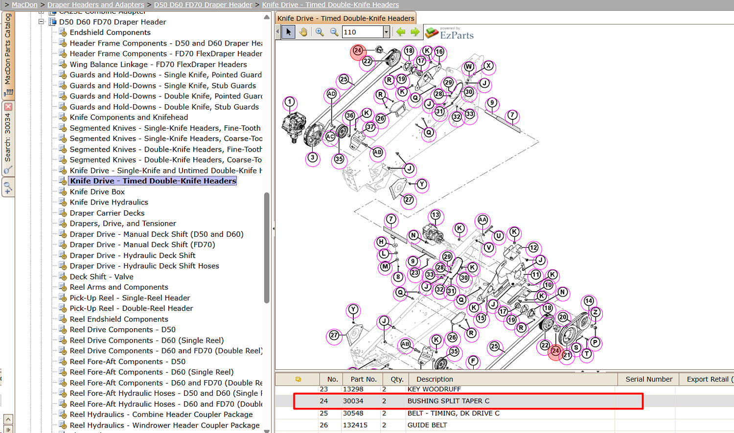Click callout 1 beside the knife drive box

(290, 102)
